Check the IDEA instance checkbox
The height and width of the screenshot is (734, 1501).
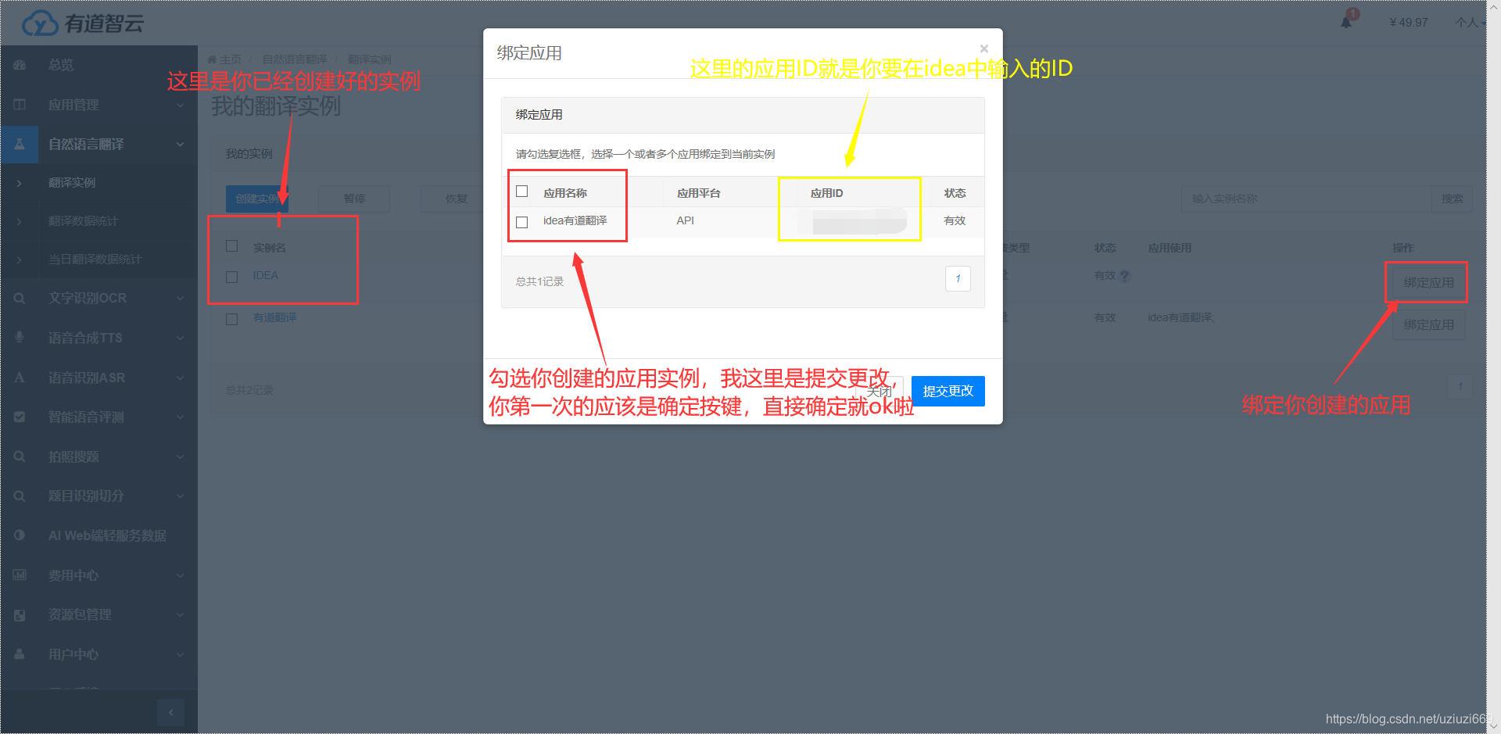pos(231,277)
